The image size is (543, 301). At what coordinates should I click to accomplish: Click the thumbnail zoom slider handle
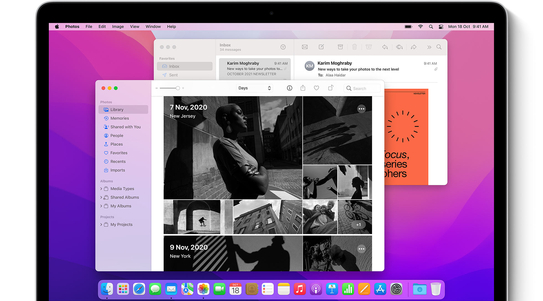(178, 88)
